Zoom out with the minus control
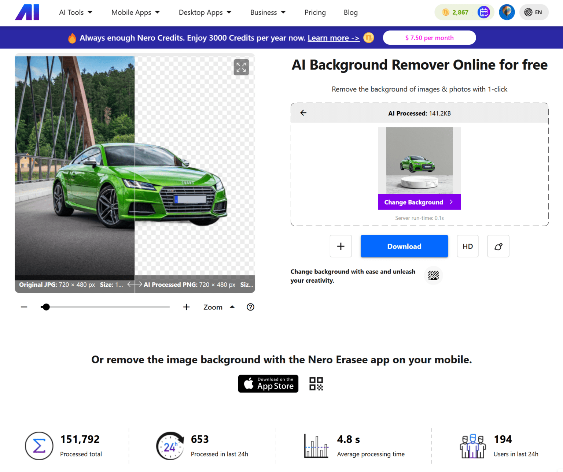Viewport: 563px width, 472px height. tap(24, 307)
